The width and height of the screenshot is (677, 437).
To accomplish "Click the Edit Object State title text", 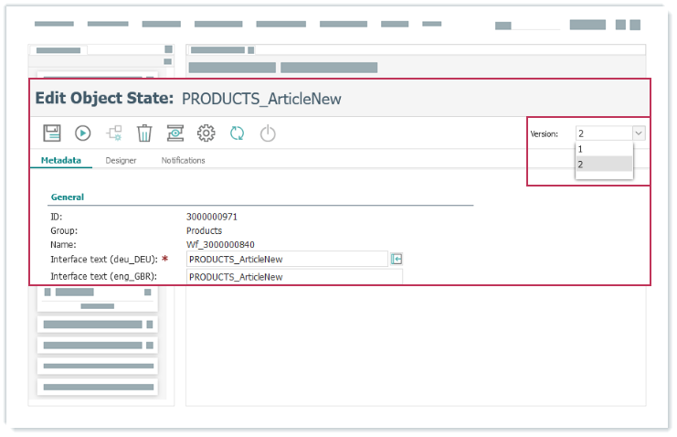I will pyautogui.click(x=103, y=98).
